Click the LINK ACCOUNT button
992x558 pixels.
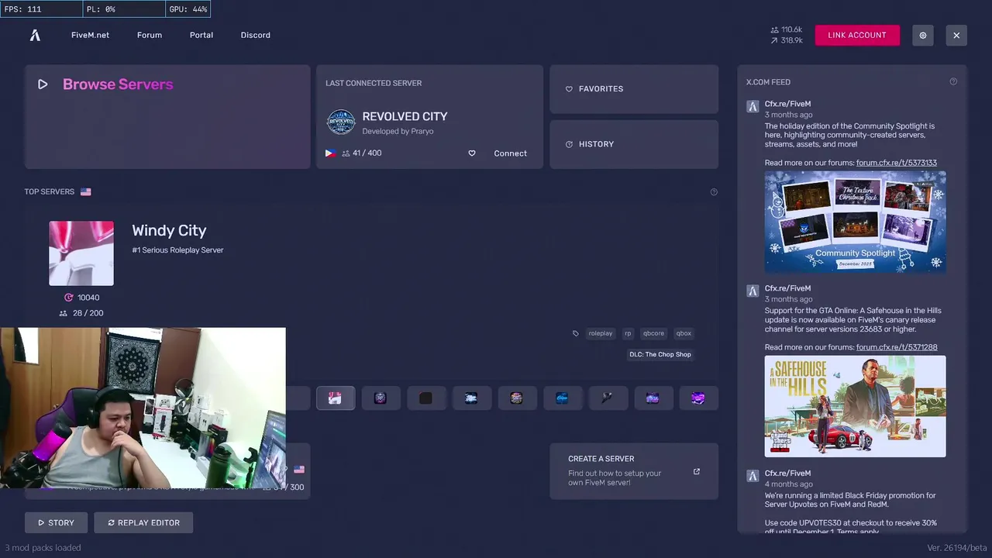click(x=857, y=35)
